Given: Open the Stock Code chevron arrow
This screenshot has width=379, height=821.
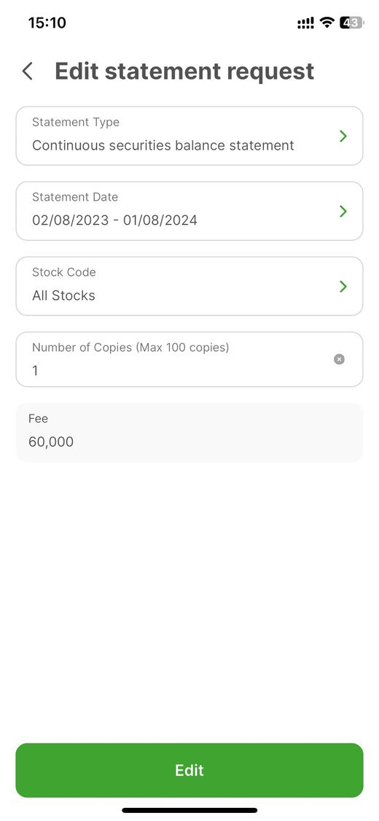Looking at the screenshot, I should tap(343, 286).
